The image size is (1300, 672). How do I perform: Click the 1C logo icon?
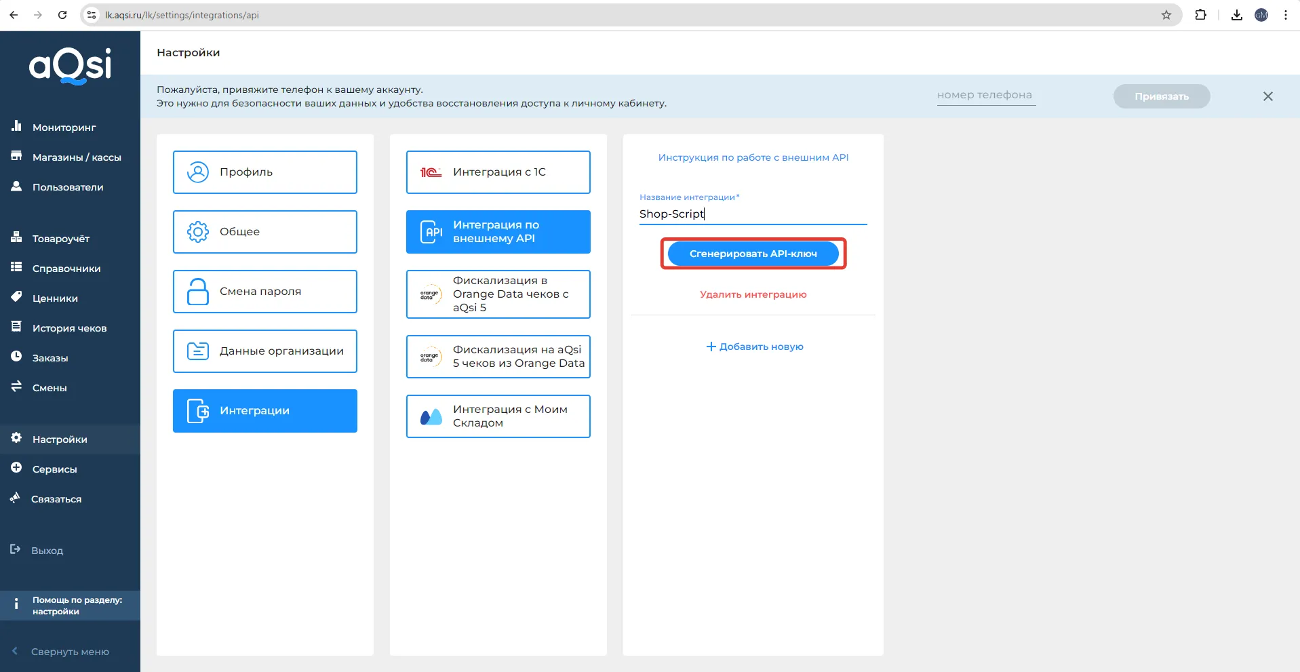pyautogui.click(x=431, y=172)
